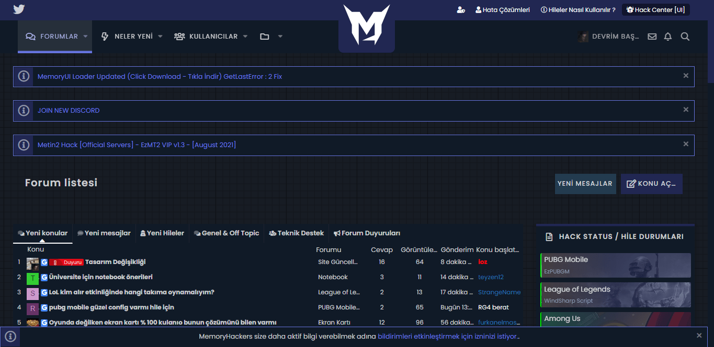
Task: Expand the Forumlar dropdown arrow
Action: 85,37
